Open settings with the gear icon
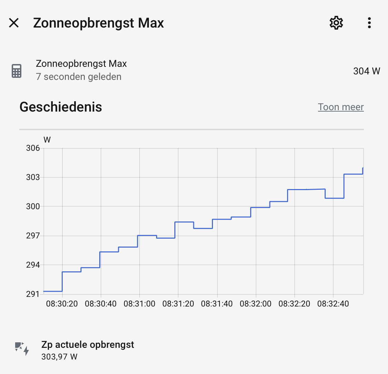The height and width of the screenshot is (374, 388). point(336,23)
